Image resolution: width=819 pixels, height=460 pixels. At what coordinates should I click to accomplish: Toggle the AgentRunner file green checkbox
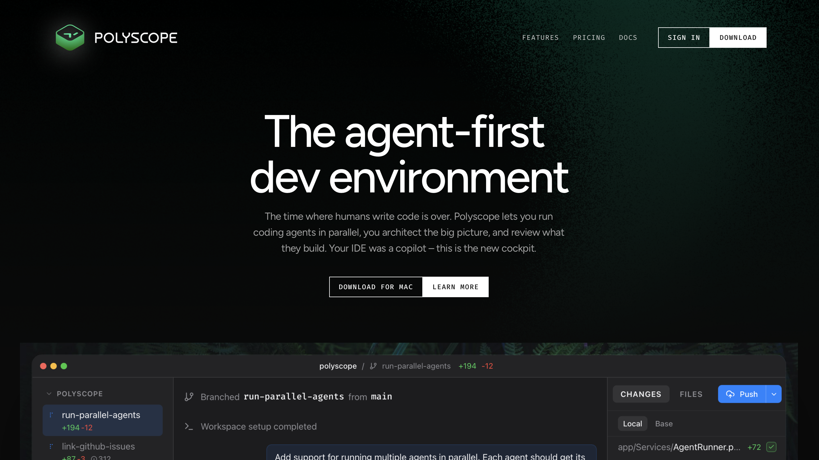click(x=771, y=447)
